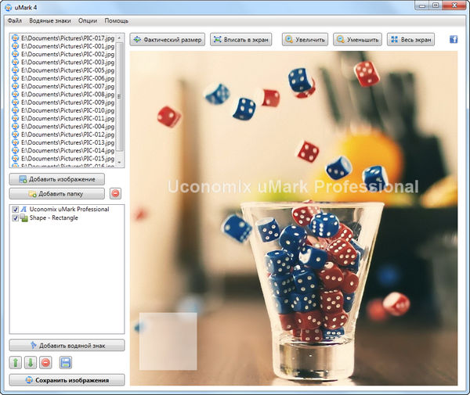Viewport: 470px width, 395px height.
Task: Click the blue floppy disk save icon
Action: coord(66,363)
